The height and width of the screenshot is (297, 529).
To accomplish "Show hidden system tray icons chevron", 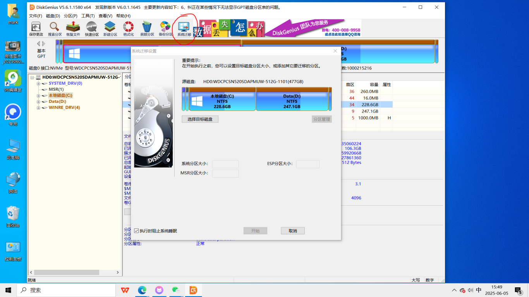I will pos(454,290).
